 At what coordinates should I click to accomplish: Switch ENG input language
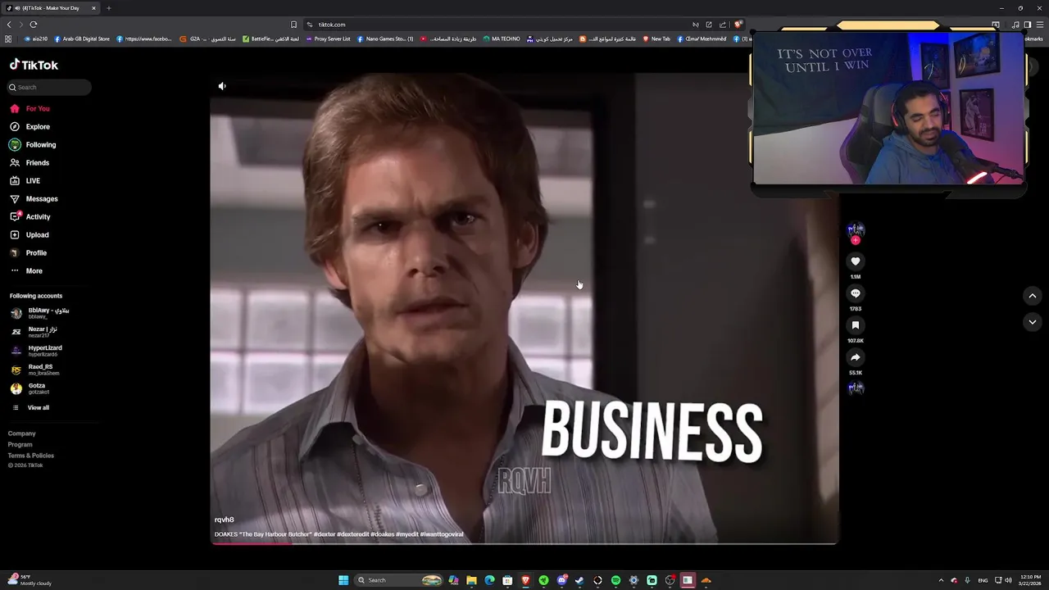(x=983, y=580)
